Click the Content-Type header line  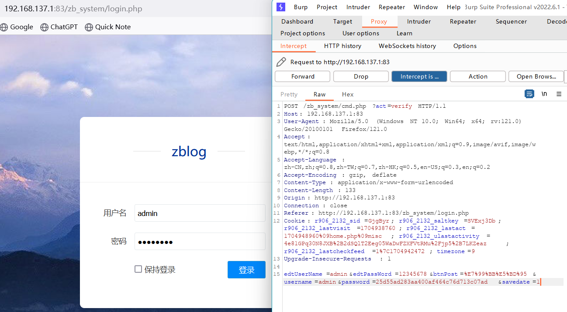[x=368, y=182]
